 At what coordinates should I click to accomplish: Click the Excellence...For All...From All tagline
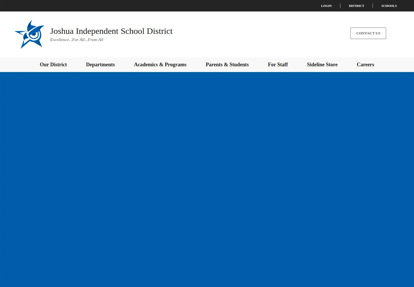pos(77,40)
